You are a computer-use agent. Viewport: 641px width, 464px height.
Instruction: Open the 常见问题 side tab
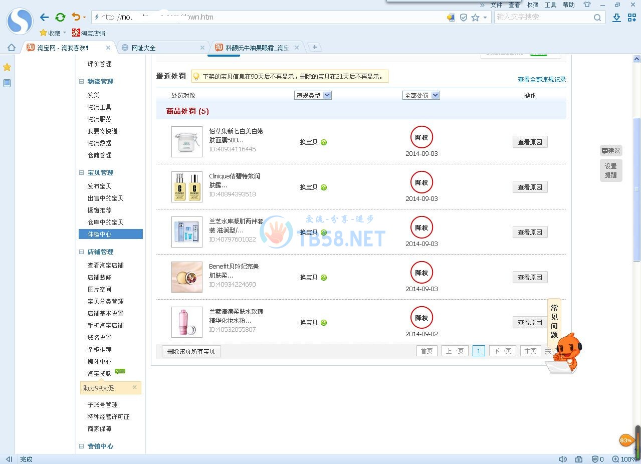coord(554,321)
